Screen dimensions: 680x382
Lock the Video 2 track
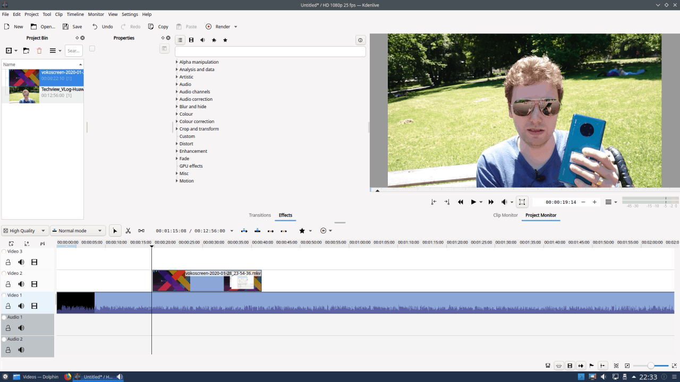8,284
